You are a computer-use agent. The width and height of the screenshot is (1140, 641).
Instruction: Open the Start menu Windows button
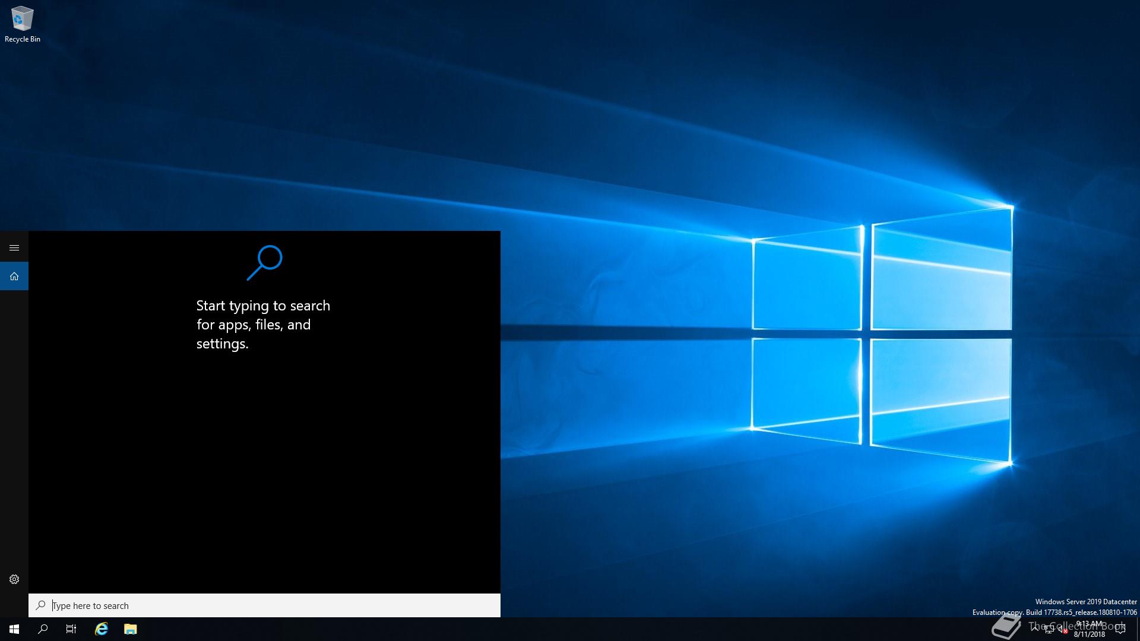tap(14, 629)
